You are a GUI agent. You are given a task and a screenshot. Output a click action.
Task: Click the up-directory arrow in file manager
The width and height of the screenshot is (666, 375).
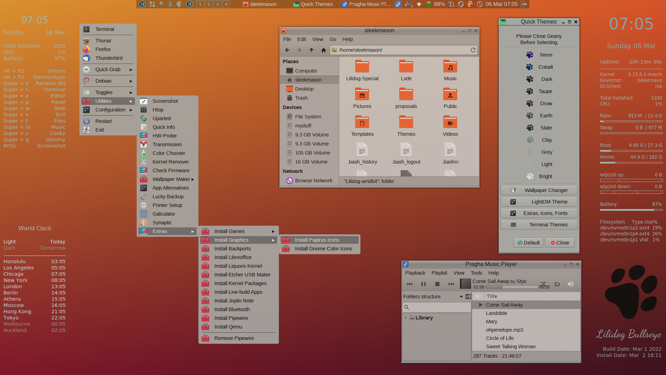(311, 50)
